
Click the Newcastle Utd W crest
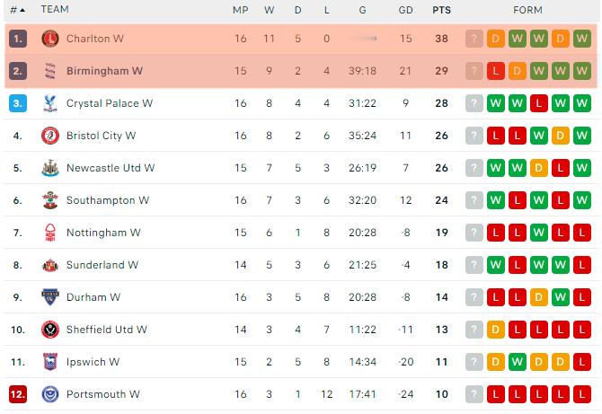49,168
